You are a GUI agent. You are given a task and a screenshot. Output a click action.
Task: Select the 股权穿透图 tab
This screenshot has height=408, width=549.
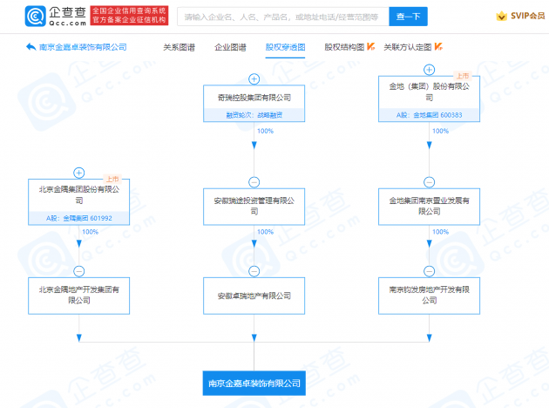[285, 47]
